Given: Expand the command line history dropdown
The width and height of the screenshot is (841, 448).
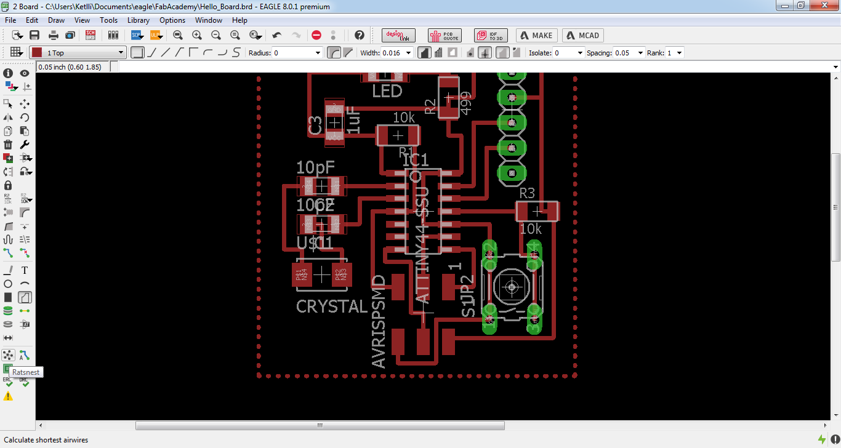Looking at the screenshot, I should coord(835,67).
